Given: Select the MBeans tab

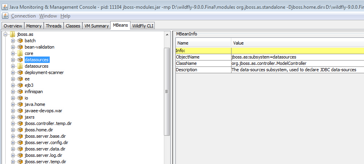Looking at the screenshot, I should point(121,25).
